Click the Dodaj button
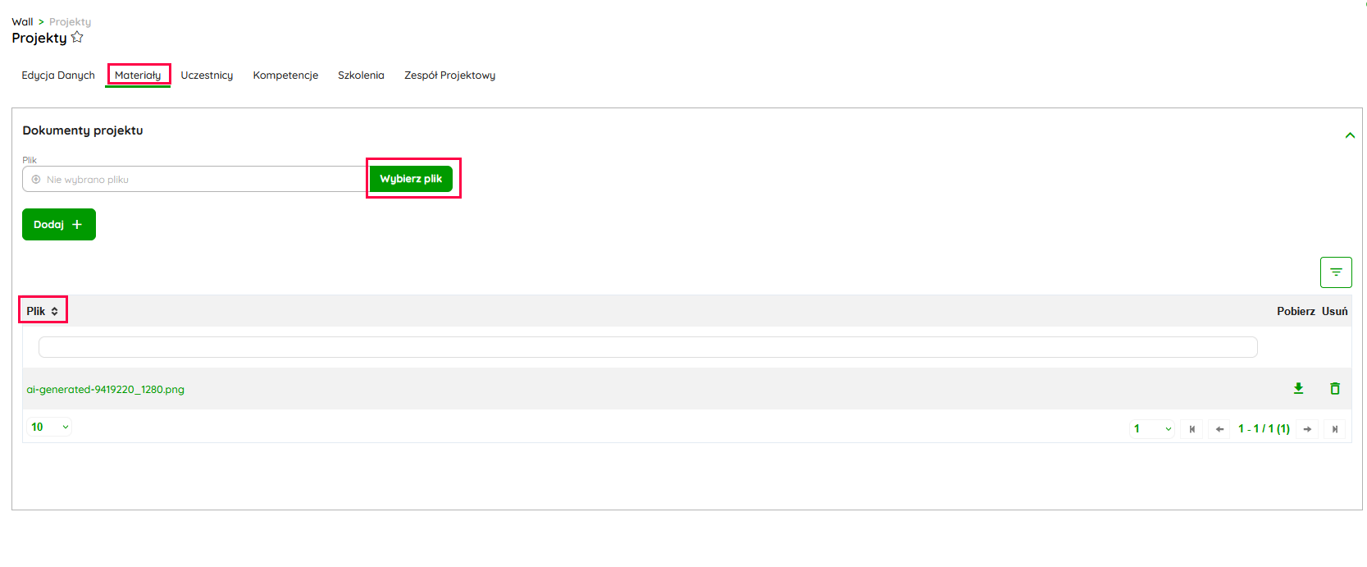This screenshot has height=567, width=1367. coord(58,225)
